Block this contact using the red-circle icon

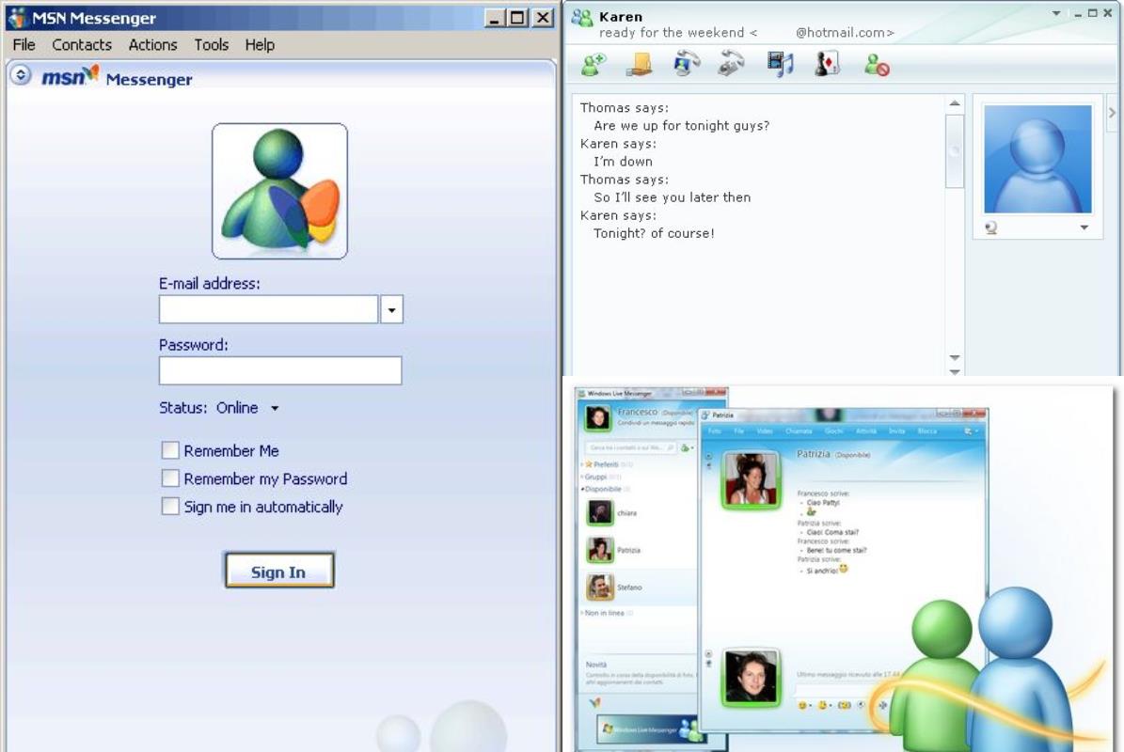pos(877,64)
